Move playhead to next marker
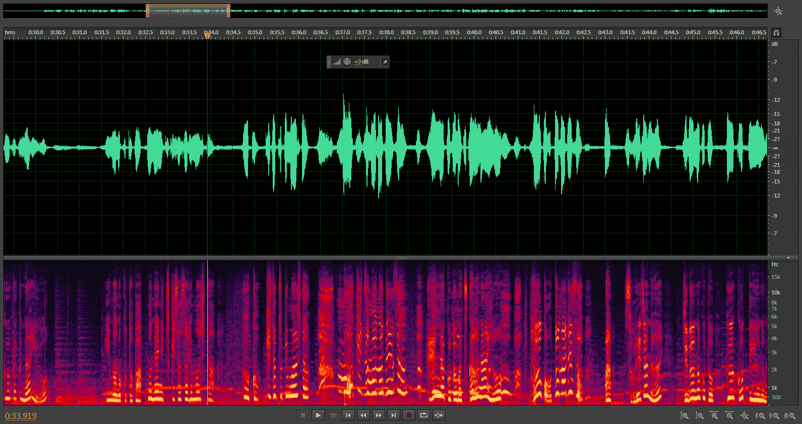802x424 pixels. coord(394,415)
